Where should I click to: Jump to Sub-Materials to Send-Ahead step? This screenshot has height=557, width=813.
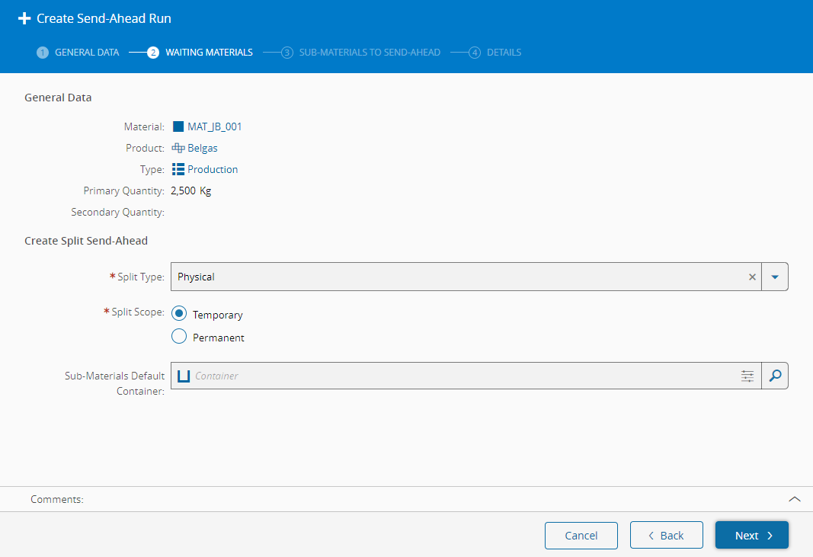coord(361,53)
